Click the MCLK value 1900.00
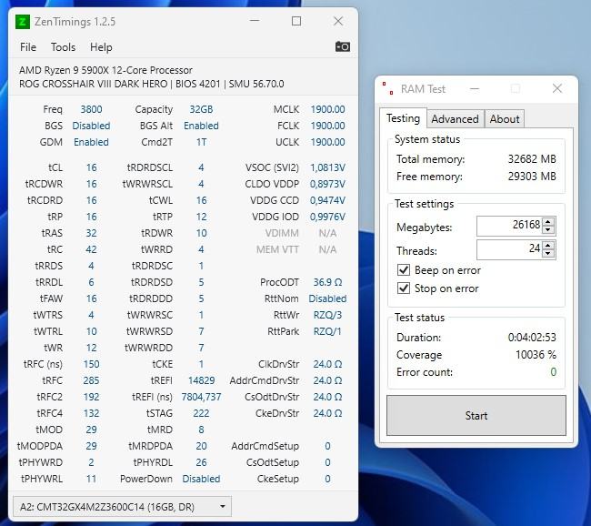 [x=327, y=109]
